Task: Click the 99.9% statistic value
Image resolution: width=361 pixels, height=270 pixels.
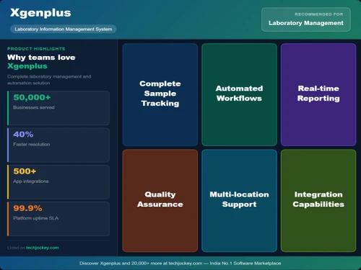Action: pyautogui.click(x=27, y=208)
